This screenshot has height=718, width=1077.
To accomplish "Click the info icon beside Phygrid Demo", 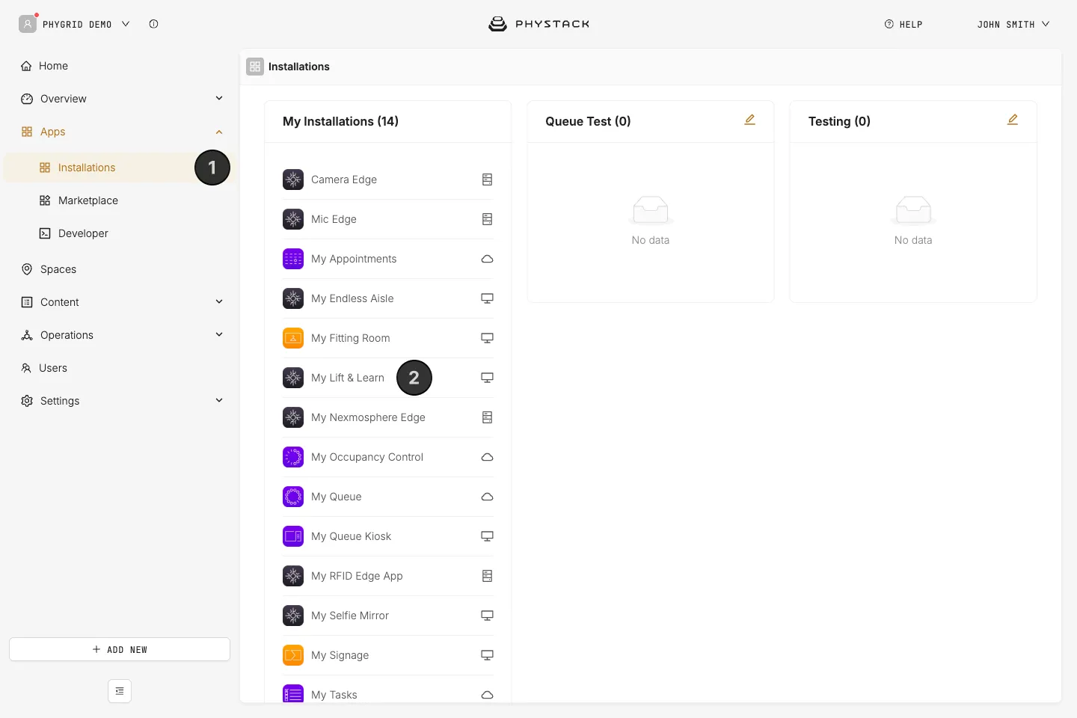I will coord(153,24).
